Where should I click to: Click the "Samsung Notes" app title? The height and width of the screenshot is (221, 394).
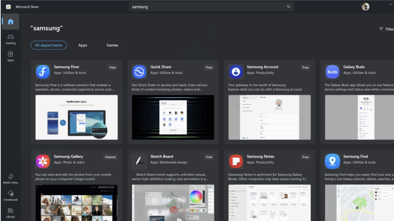260,156
